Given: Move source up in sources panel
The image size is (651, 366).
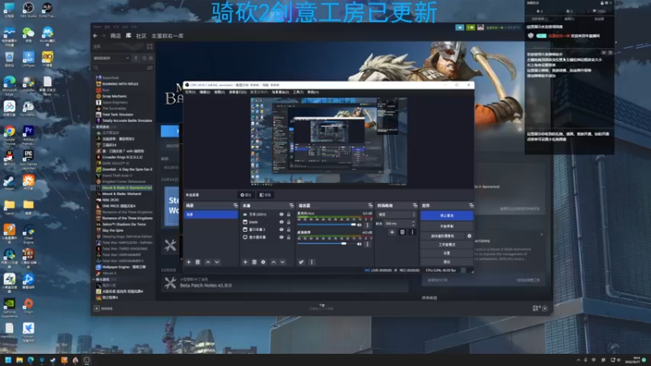Looking at the screenshot, I should 273,262.
